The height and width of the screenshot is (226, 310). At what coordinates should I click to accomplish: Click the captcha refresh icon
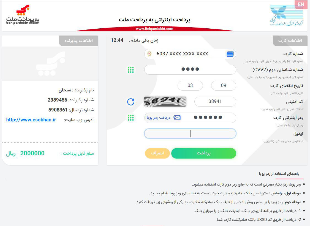point(131,102)
